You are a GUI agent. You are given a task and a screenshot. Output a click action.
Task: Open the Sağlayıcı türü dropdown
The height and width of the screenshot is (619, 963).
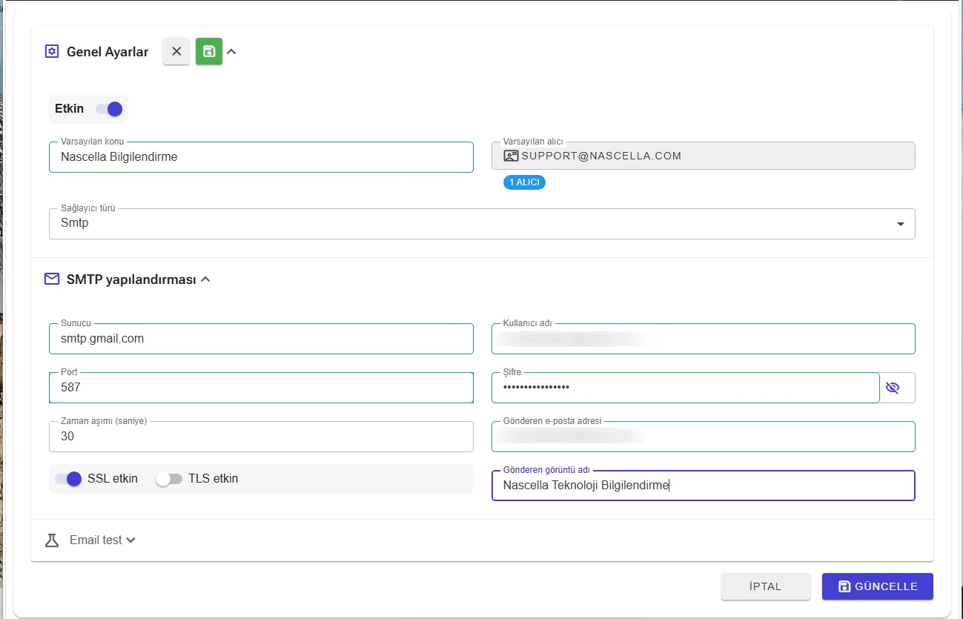482,224
